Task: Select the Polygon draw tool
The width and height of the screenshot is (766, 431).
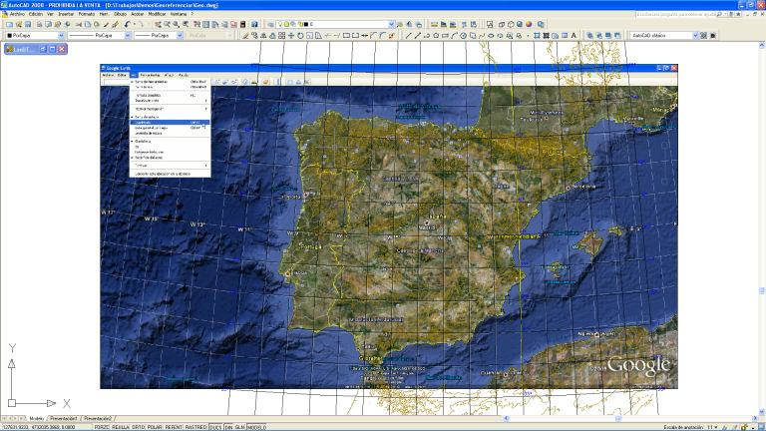Action: click(436, 36)
